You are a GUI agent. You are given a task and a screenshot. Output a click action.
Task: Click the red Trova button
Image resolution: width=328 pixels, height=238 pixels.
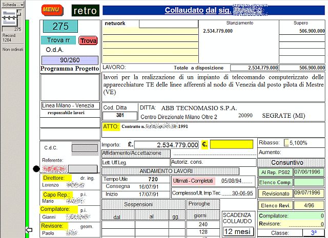[88, 40]
